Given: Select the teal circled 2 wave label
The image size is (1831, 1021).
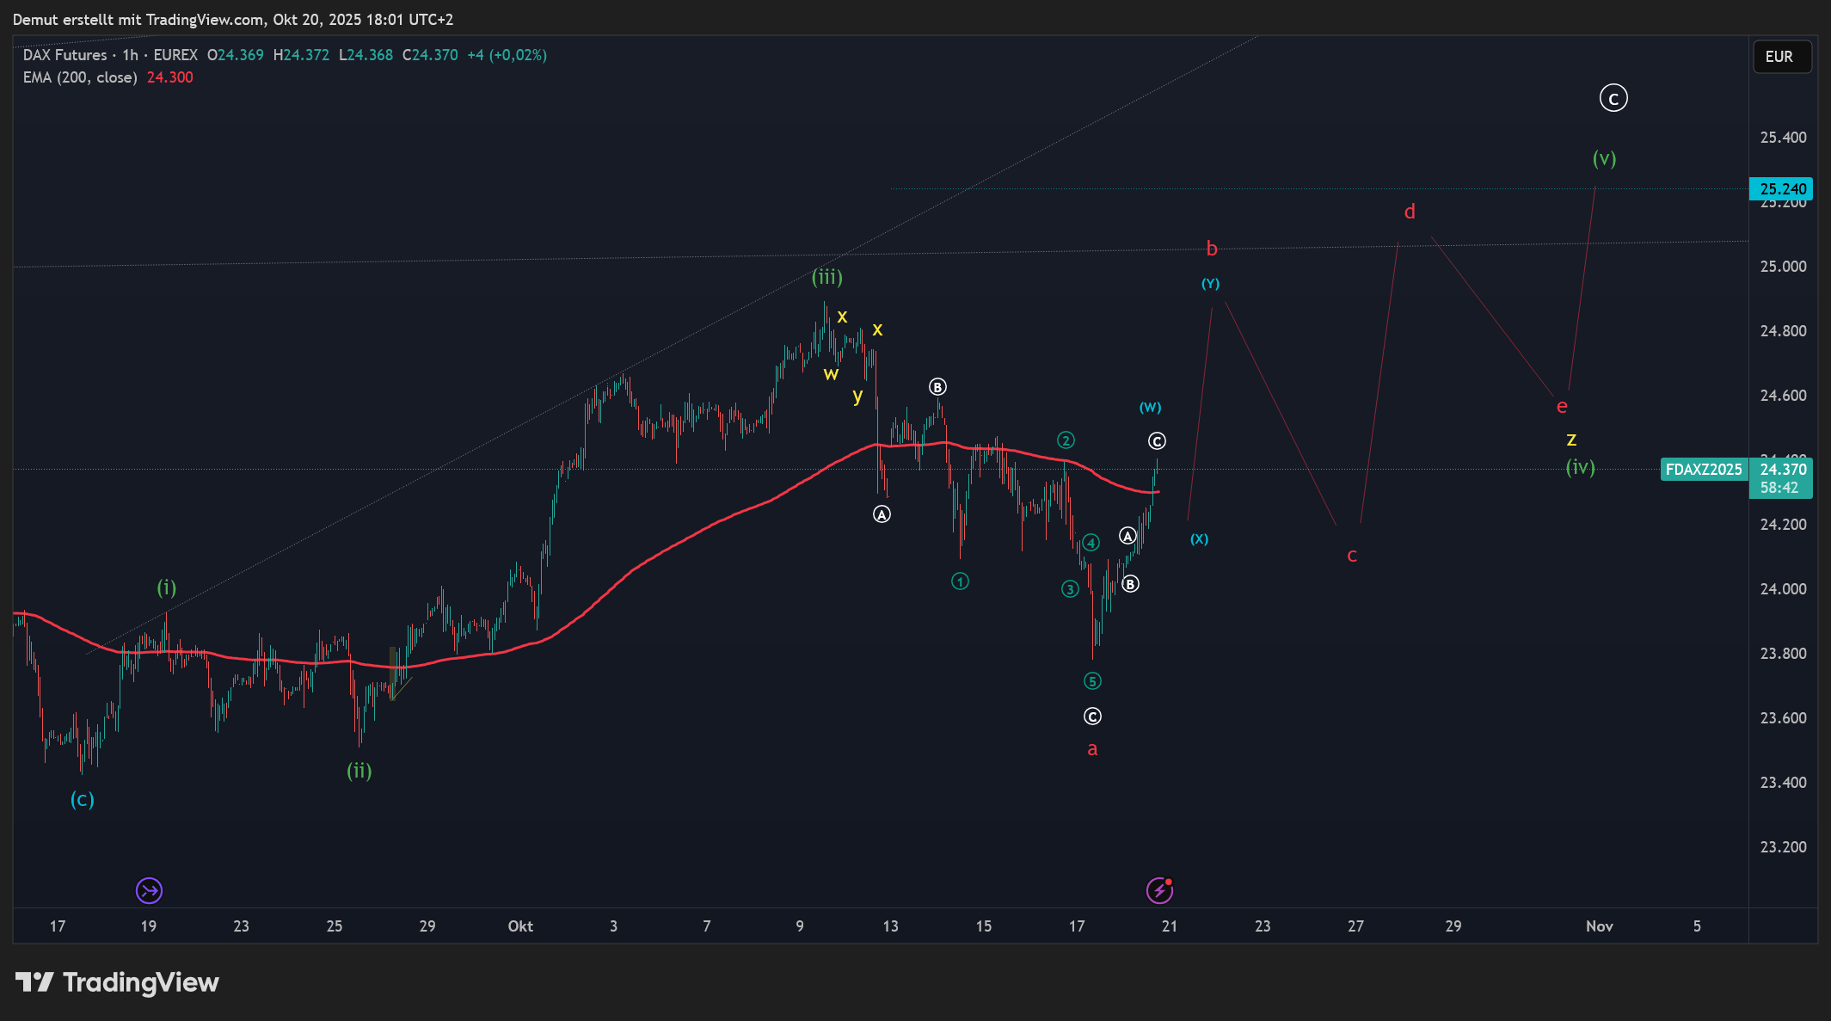Looking at the screenshot, I should coord(1066,440).
